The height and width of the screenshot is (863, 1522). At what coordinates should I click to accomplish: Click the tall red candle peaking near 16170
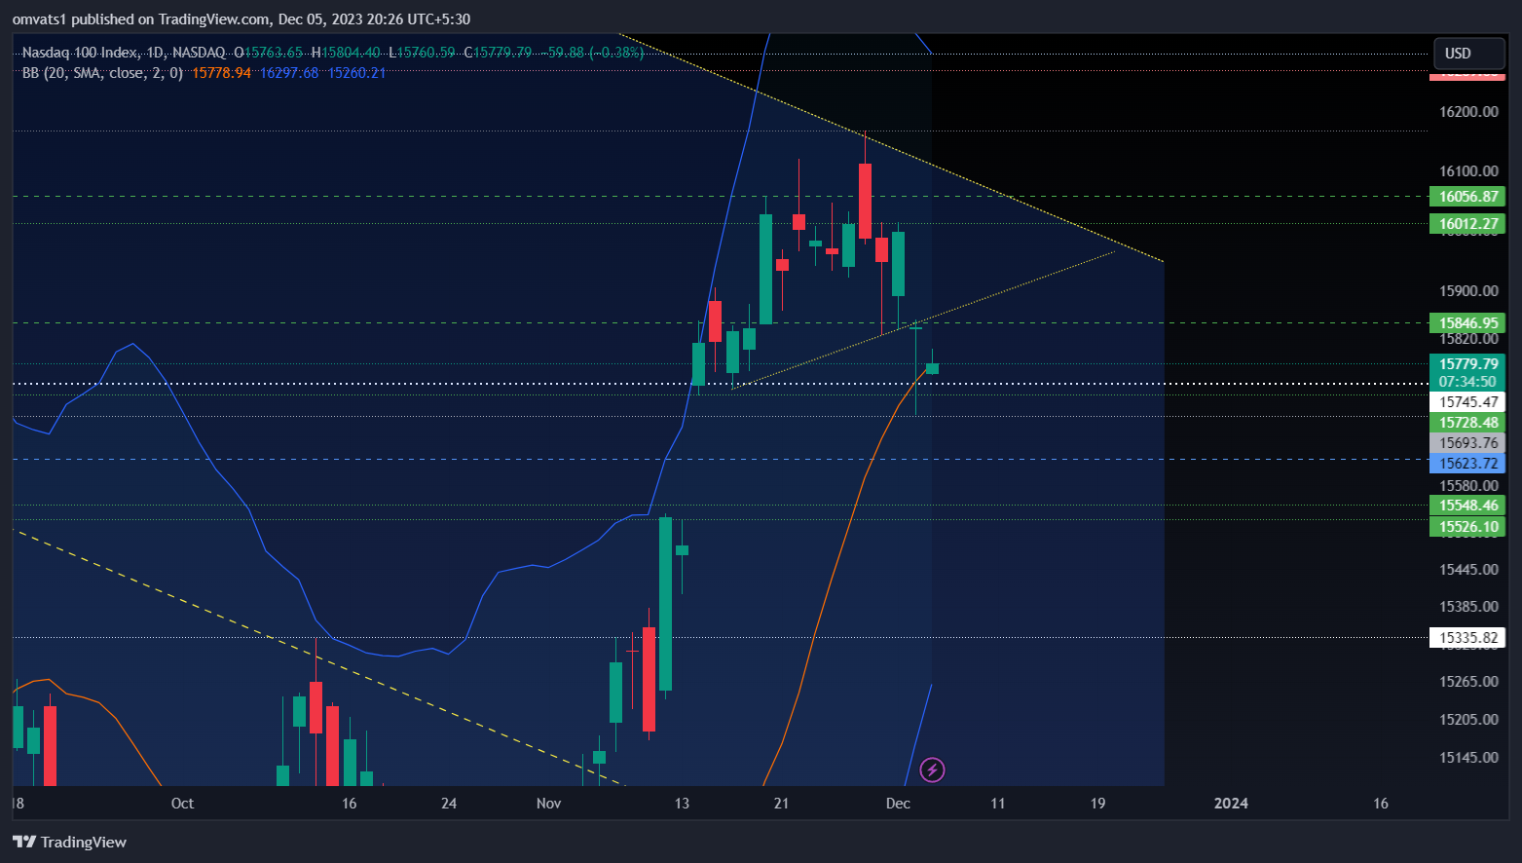865,201
